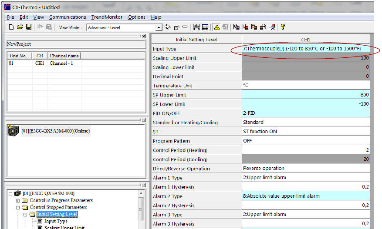382x229 pixels.
Task: Click the greyed icon right of warning triangle
Action: pyautogui.click(x=225, y=27)
